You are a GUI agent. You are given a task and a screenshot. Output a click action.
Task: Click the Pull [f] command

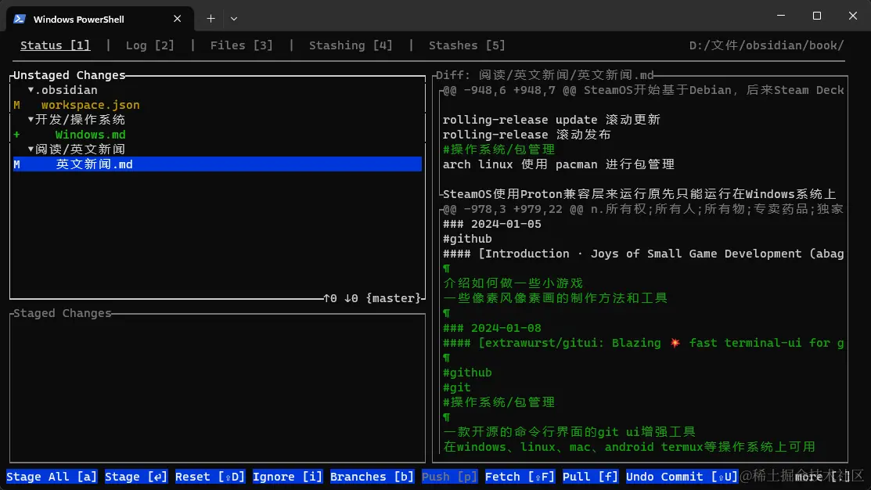(x=591, y=477)
